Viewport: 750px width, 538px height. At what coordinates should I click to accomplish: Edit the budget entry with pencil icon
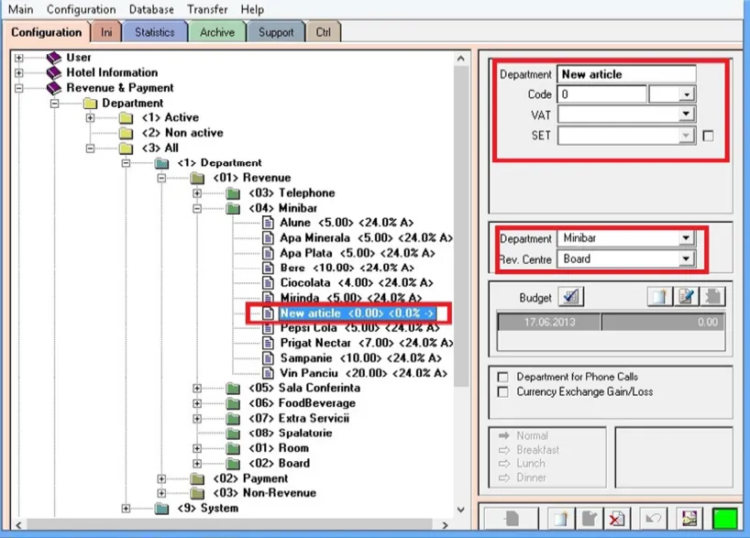click(686, 297)
